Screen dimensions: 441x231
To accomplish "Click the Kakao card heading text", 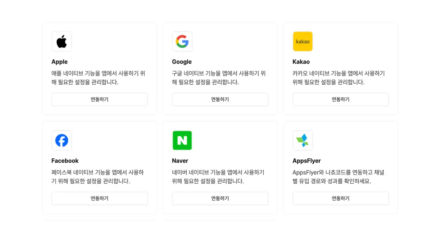I will 301,62.
